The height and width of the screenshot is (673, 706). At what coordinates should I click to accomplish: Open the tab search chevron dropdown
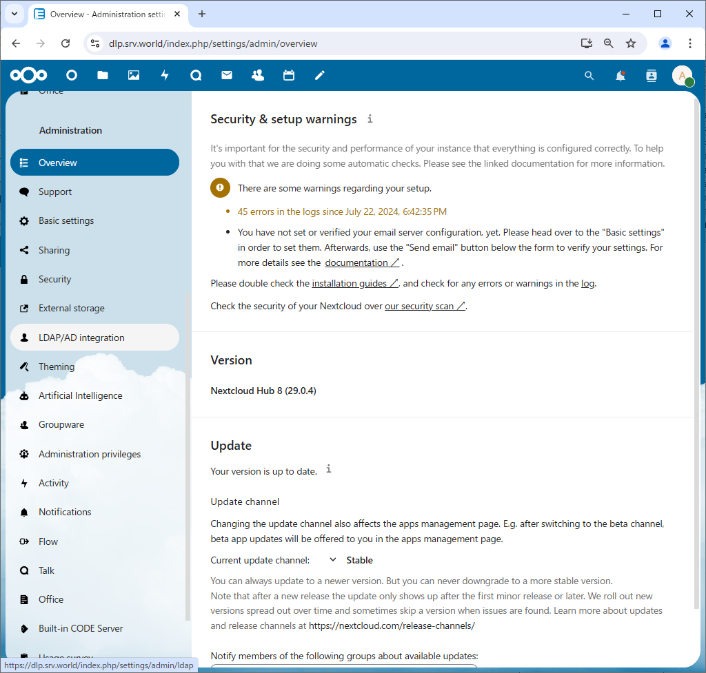click(14, 14)
